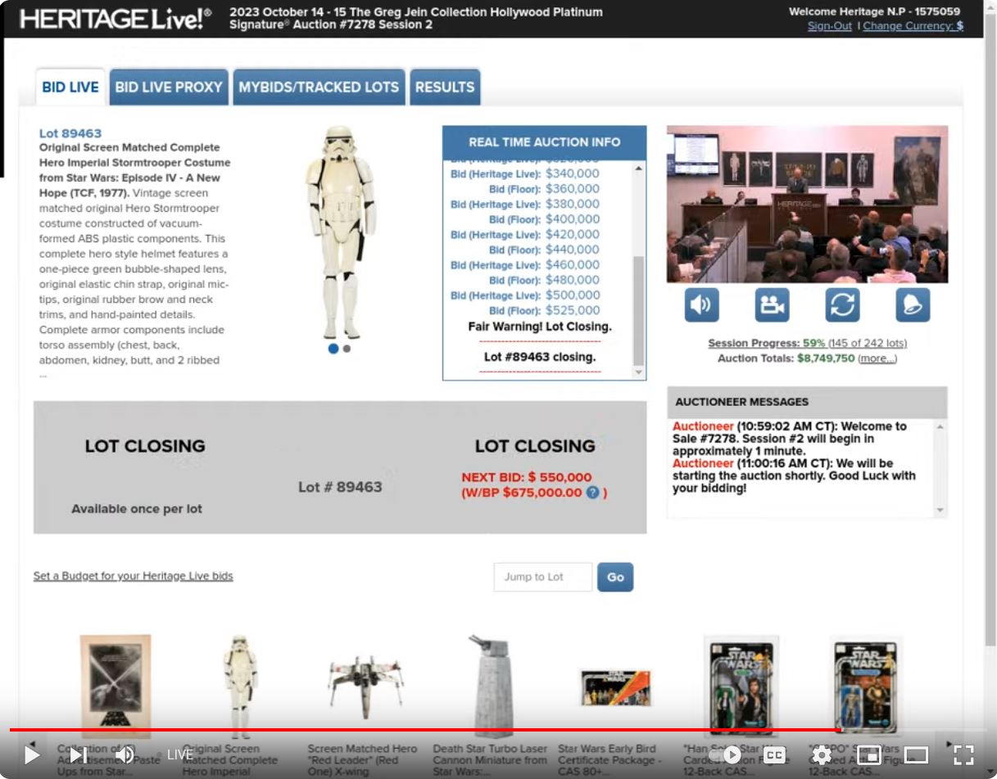Image resolution: width=997 pixels, height=779 pixels.
Task: Click the live auction room video feed
Action: point(807,204)
